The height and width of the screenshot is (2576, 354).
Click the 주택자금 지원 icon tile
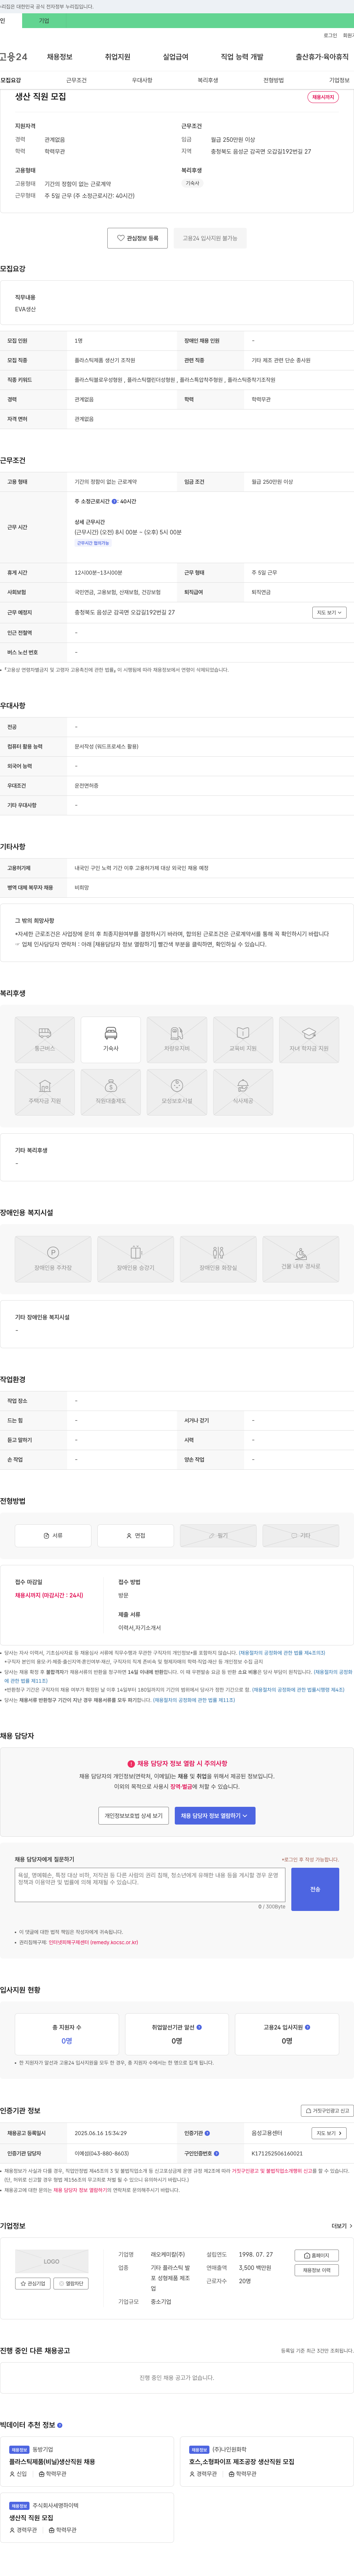[45, 1092]
